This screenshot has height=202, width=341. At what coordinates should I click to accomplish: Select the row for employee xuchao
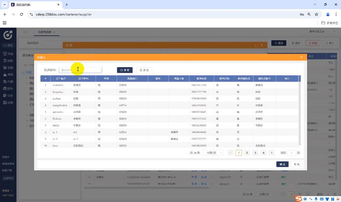coord(169,99)
